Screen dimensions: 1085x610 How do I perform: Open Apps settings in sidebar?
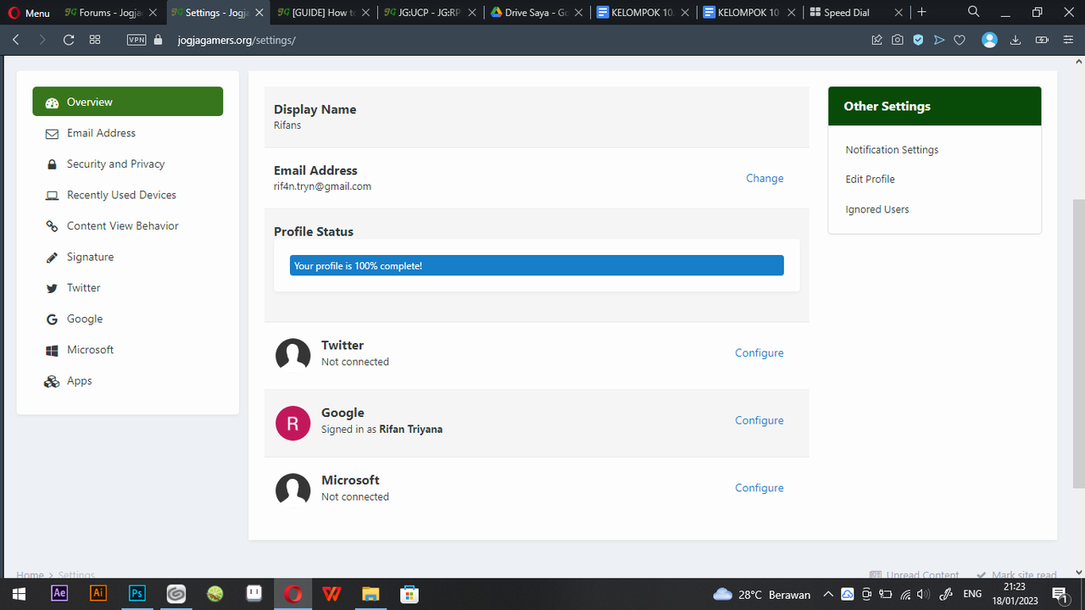pos(128,380)
